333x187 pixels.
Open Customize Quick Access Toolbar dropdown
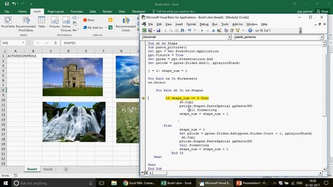[31, 4]
